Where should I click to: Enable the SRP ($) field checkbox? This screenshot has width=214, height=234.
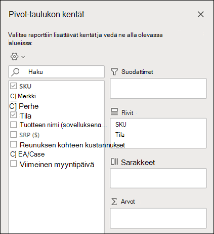pyautogui.click(x=13, y=135)
